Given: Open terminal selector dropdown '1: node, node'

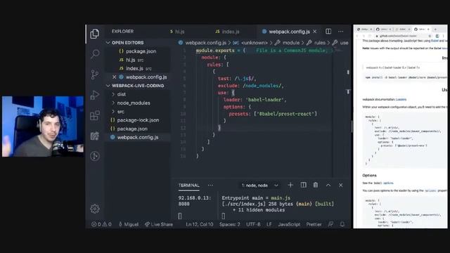Looking at the screenshot, I should tap(259, 186).
